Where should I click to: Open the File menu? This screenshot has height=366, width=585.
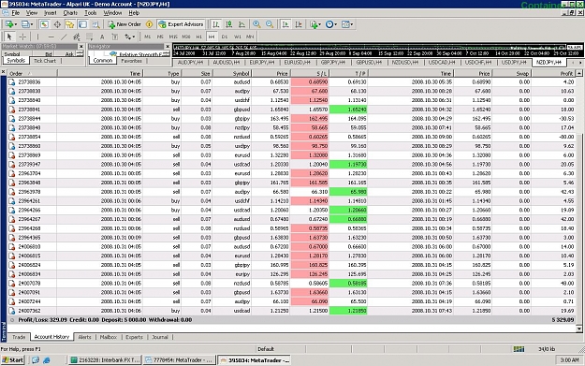[16, 13]
